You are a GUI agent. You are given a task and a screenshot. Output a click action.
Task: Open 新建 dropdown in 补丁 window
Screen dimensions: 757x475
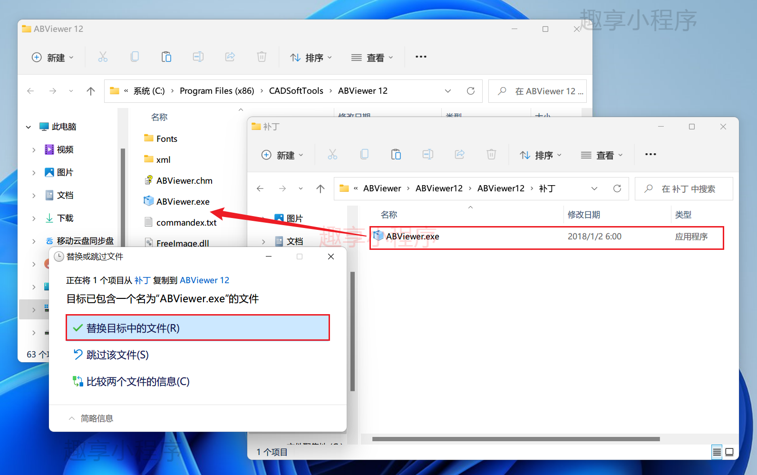(x=282, y=155)
